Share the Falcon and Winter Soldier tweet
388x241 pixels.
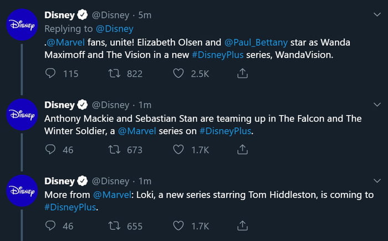(x=242, y=149)
